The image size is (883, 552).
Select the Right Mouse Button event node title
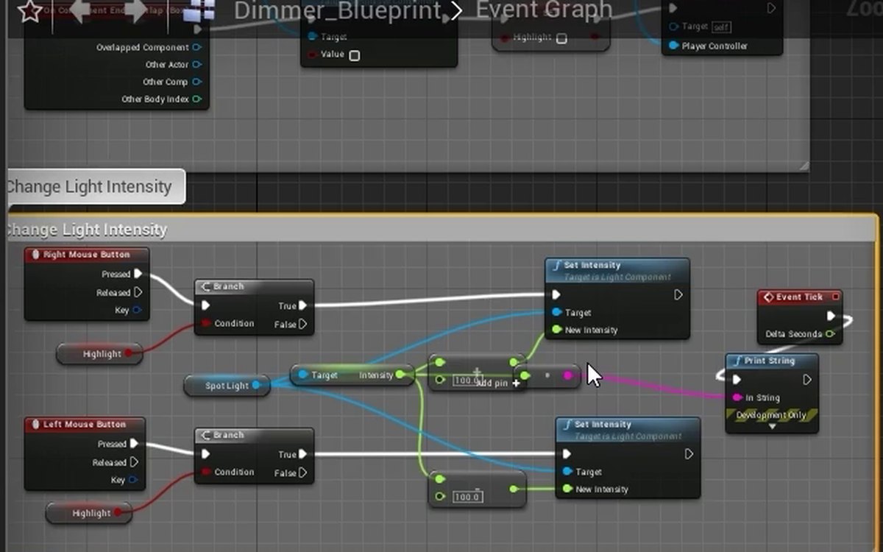click(x=87, y=255)
